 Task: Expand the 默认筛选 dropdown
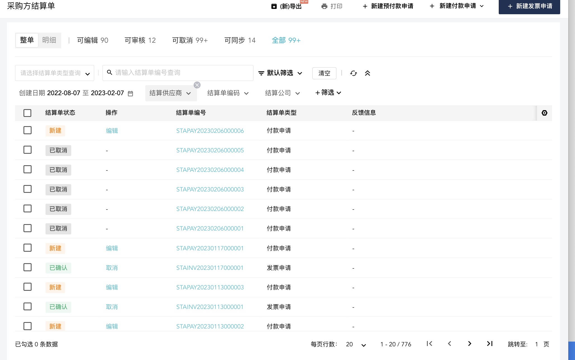coord(300,73)
